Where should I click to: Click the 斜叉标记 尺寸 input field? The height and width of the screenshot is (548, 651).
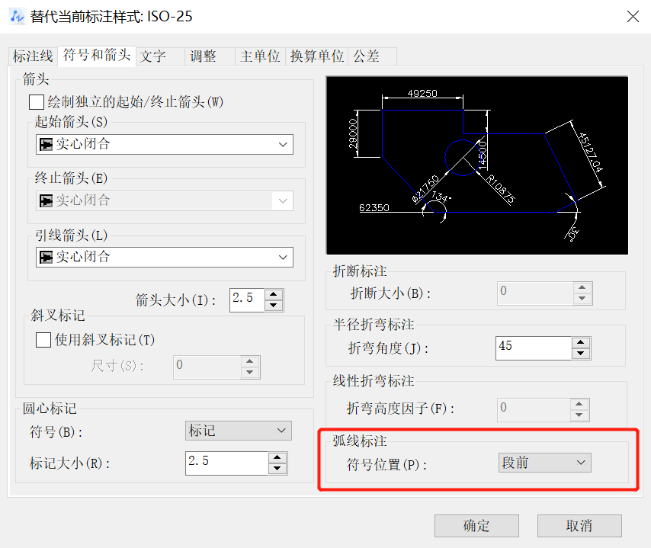207,367
